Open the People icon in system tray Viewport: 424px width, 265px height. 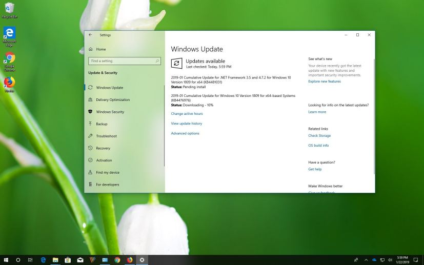[356, 260]
